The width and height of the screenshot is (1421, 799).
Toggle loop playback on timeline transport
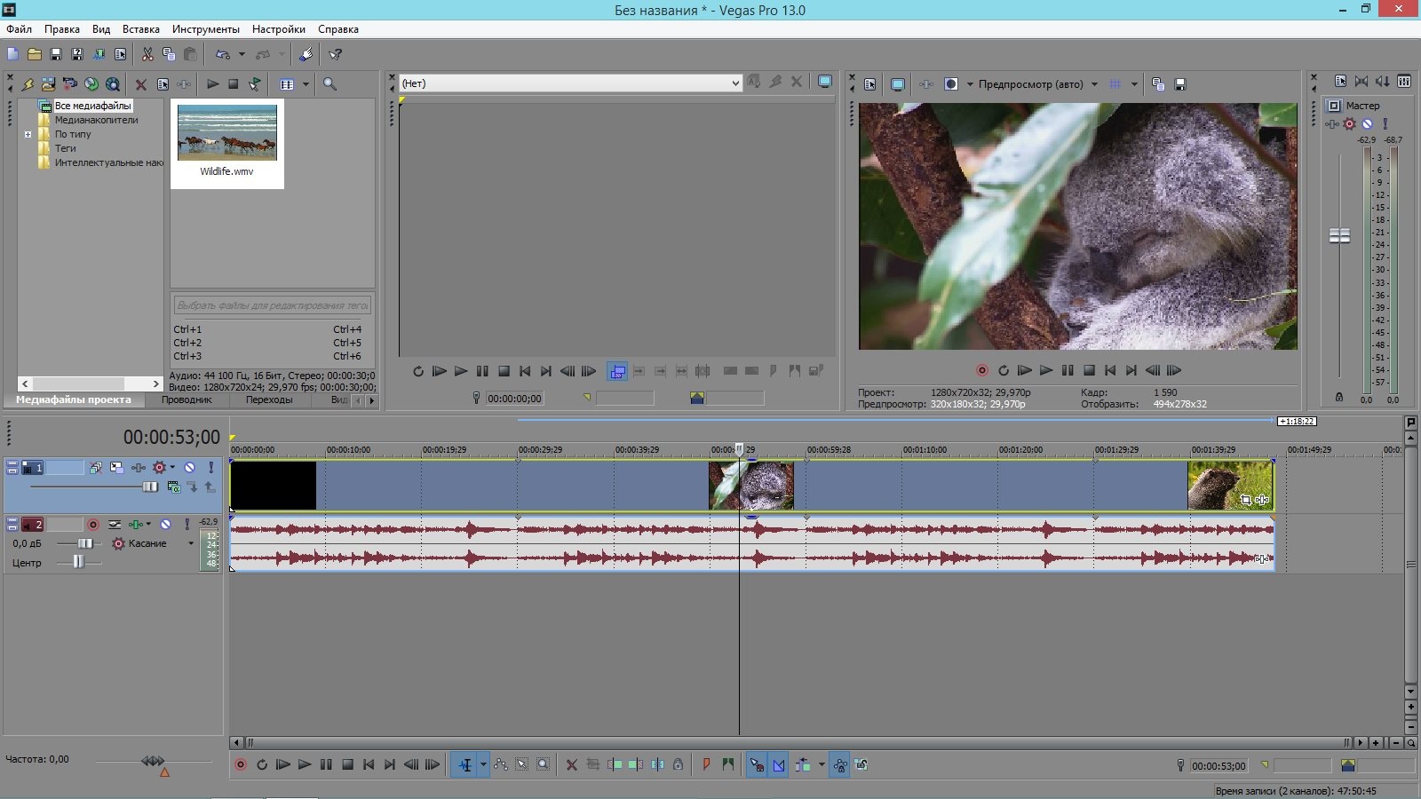(x=262, y=764)
